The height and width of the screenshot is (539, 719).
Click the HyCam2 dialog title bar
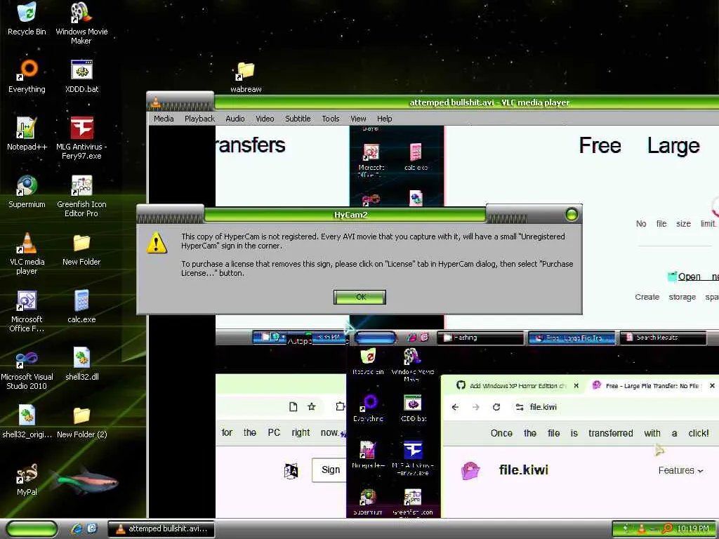(351, 215)
